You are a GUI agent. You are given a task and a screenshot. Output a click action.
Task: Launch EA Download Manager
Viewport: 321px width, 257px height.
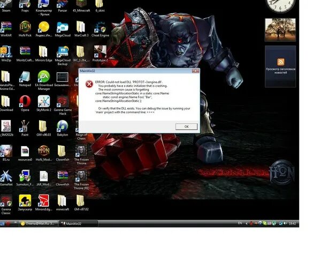coord(44,80)
